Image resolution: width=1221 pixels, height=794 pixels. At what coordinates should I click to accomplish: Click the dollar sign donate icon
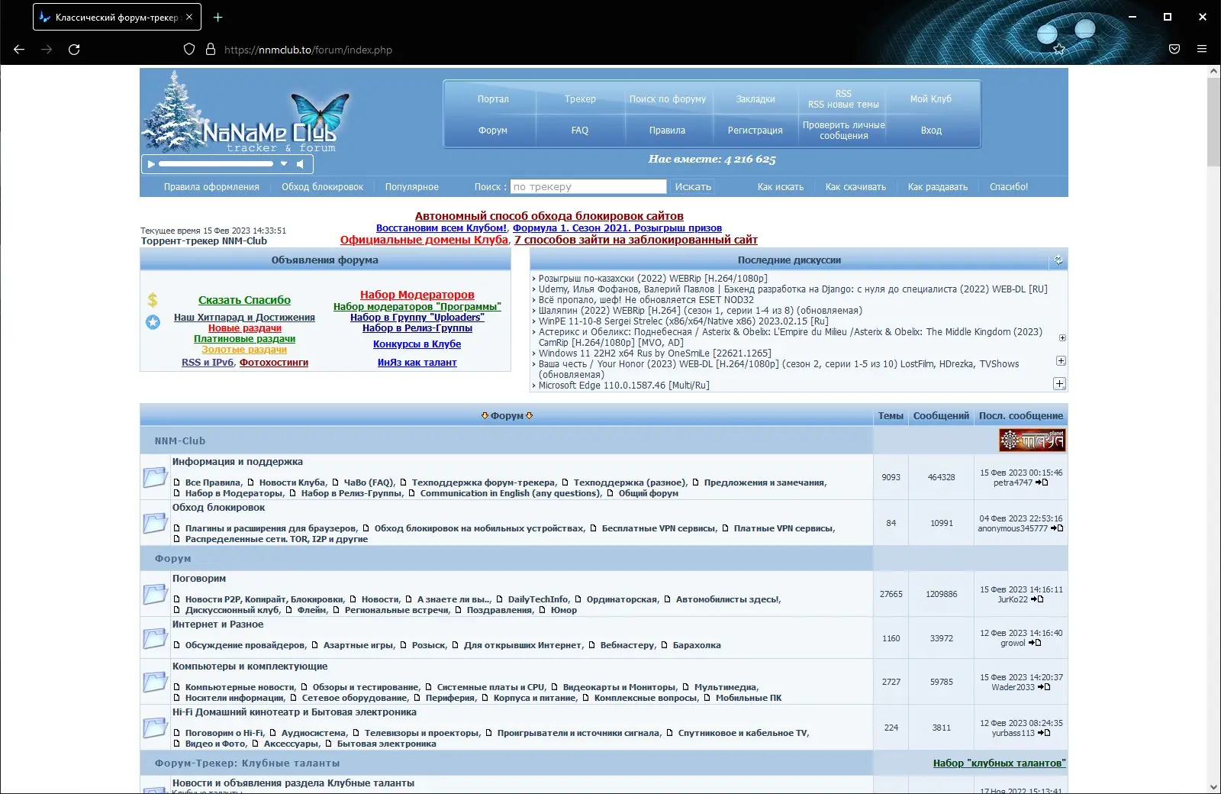[x=153, y=300]
